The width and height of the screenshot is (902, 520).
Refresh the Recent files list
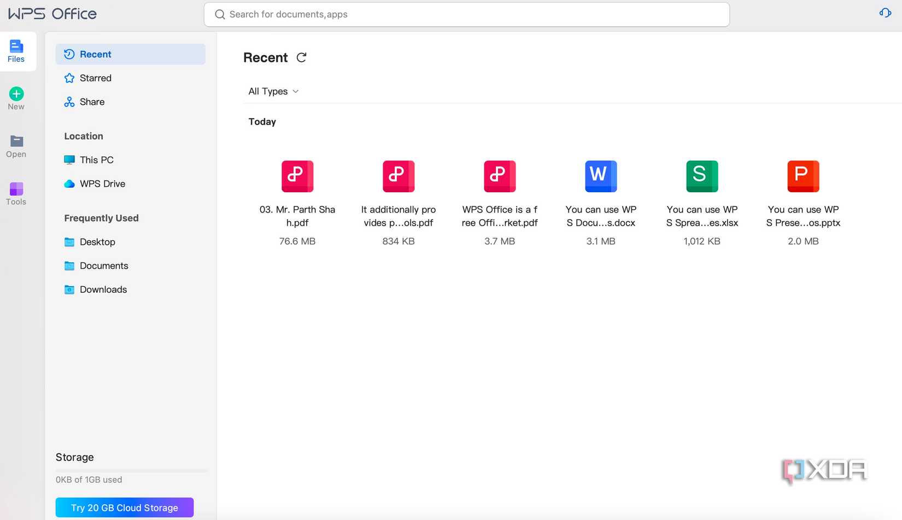click(301, 57)
